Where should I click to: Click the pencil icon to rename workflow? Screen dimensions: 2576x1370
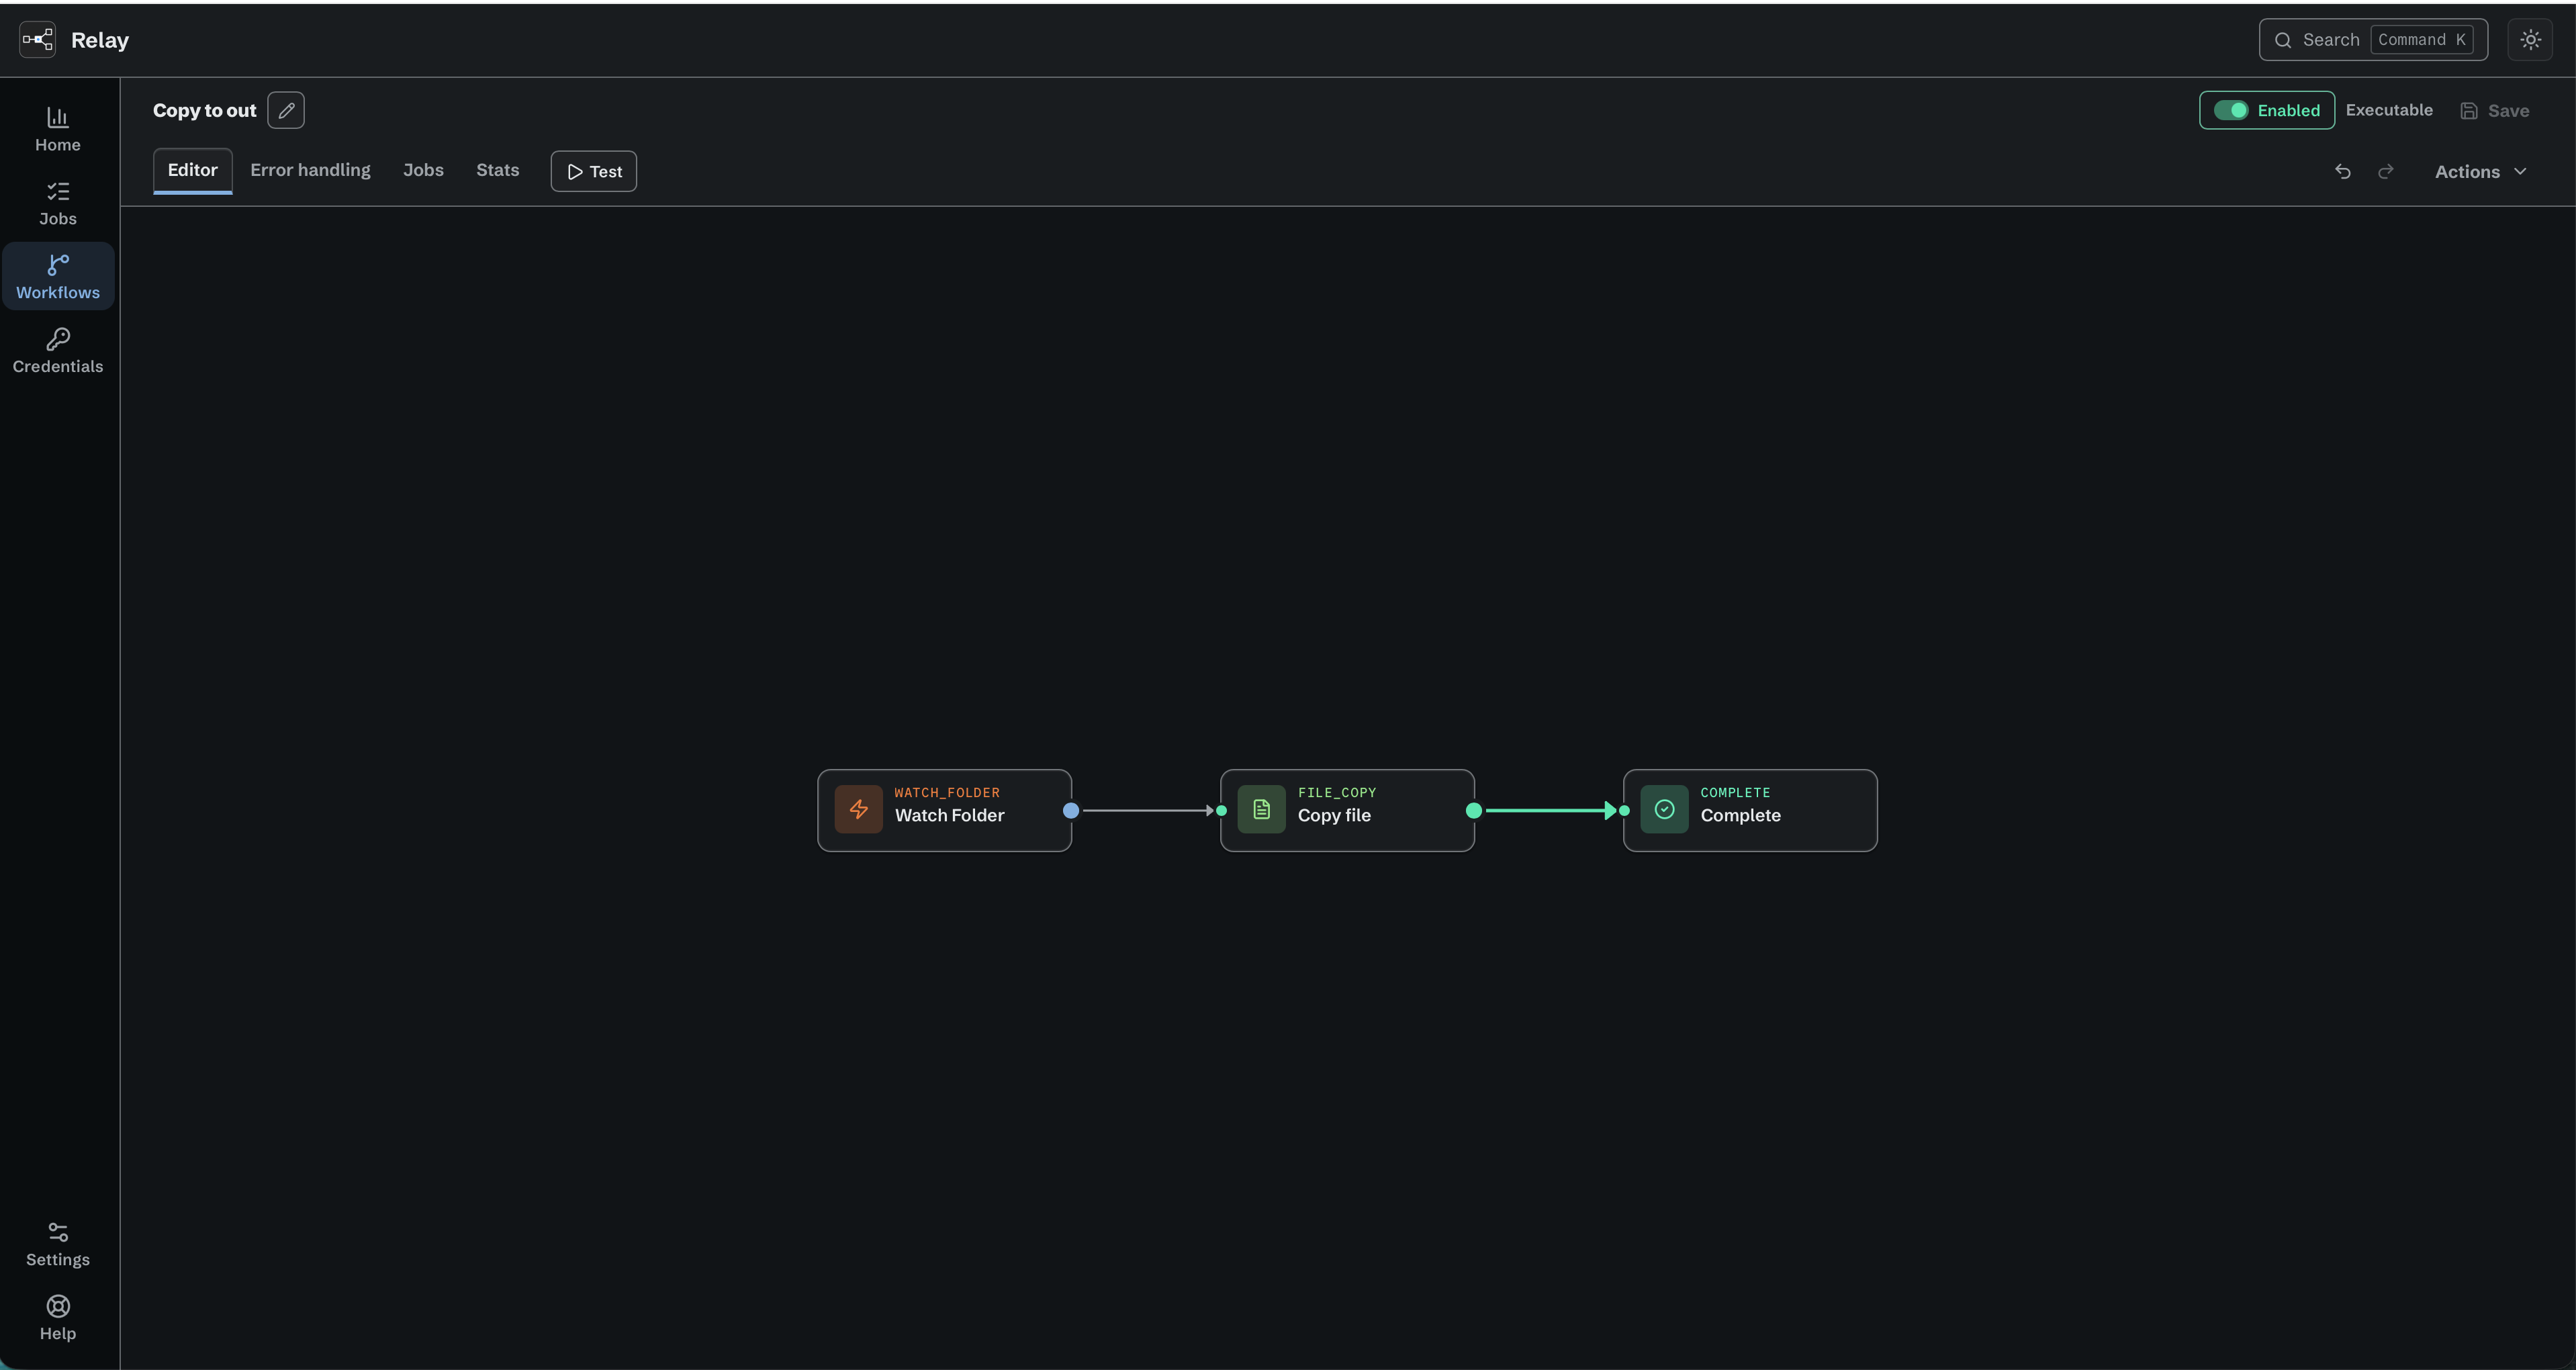pos(286,110)
